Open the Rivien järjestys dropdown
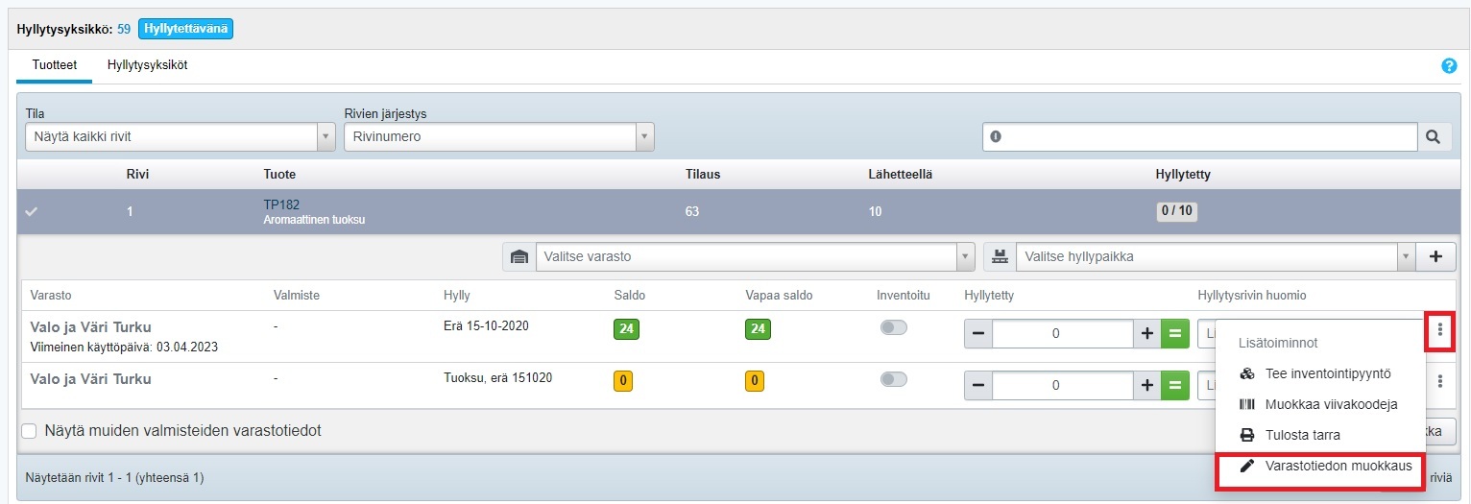 coord(498,137)
